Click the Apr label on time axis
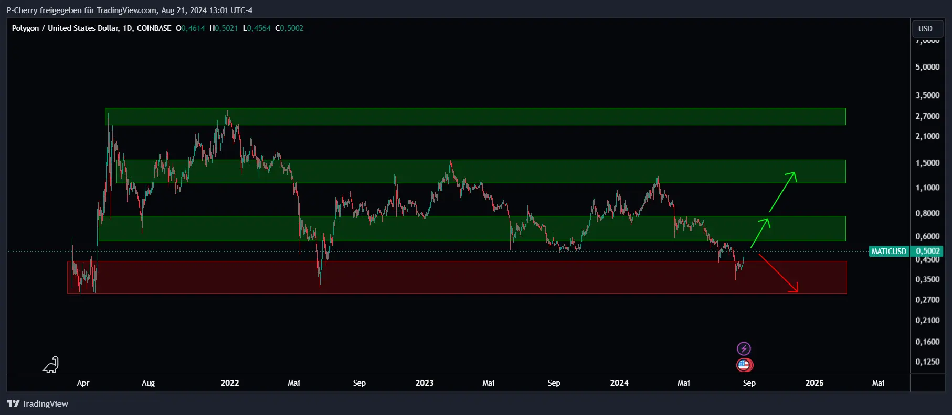Viewport: 952px width, 415px height. tap(83, 383)
